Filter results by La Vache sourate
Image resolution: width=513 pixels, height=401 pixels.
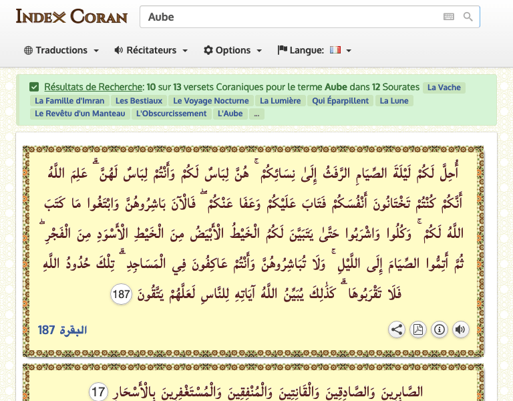pyautogui.click(x=444, y=88)
